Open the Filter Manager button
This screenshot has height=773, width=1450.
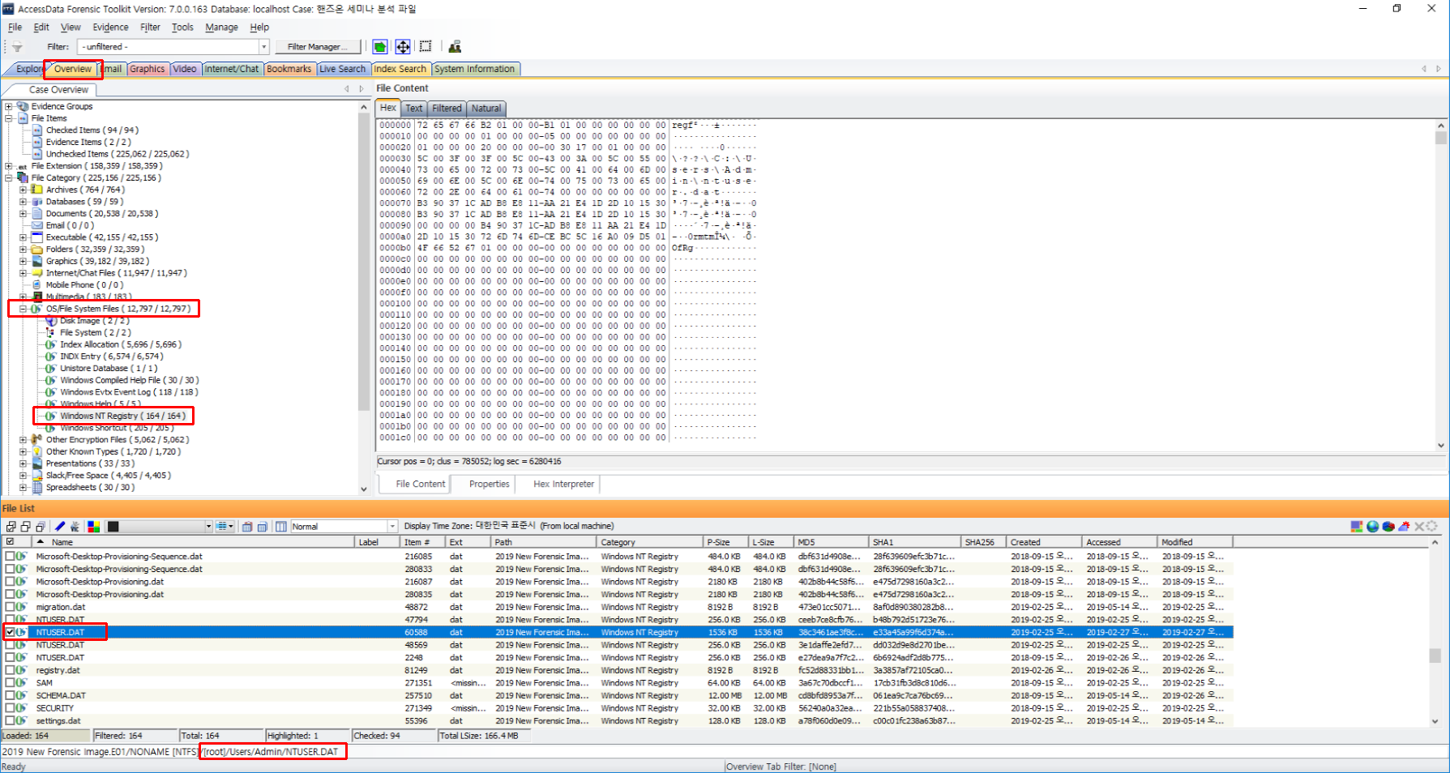(318, 47)
